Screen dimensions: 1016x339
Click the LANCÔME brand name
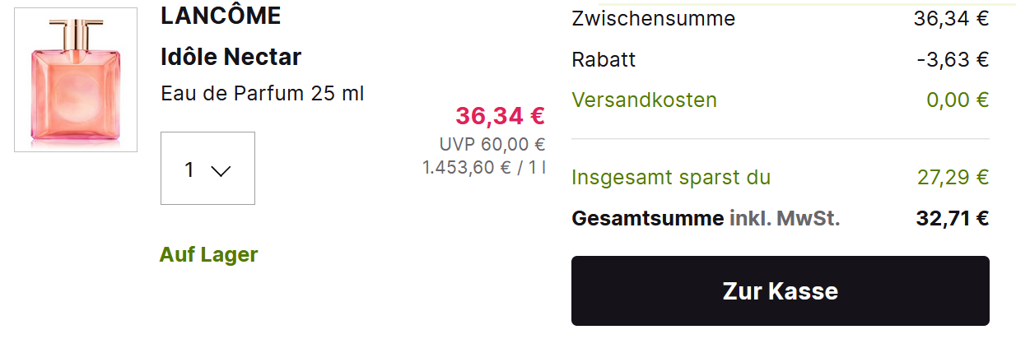pos(221,16)
